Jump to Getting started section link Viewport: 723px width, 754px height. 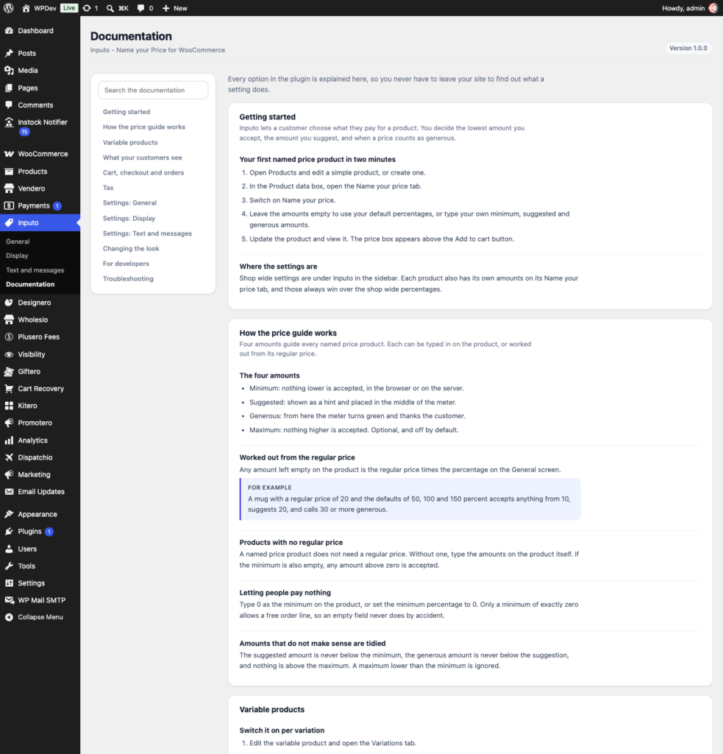[127, 112]
